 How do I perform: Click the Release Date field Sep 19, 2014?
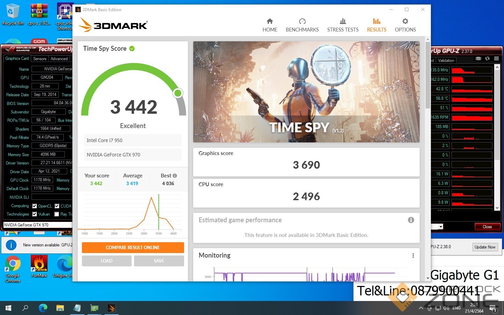pos(45,94)
